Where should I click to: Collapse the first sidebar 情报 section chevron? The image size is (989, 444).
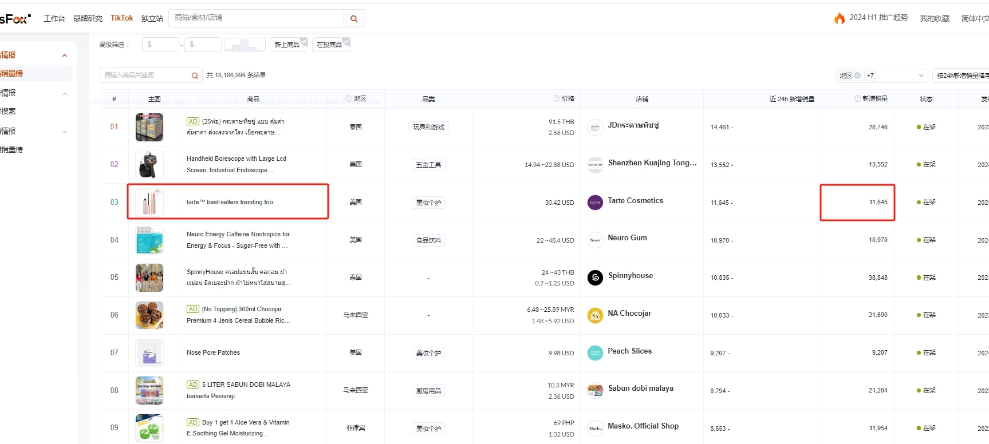[65, 55]
